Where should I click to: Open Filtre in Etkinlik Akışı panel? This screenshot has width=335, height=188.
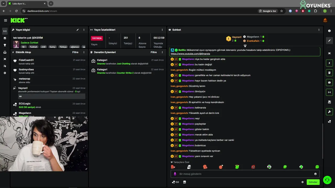pos(75,52)
